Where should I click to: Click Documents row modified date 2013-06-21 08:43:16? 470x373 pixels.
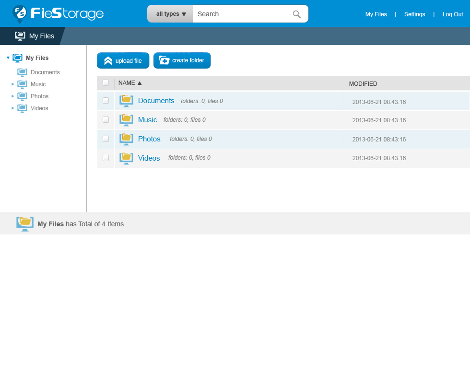379,102
